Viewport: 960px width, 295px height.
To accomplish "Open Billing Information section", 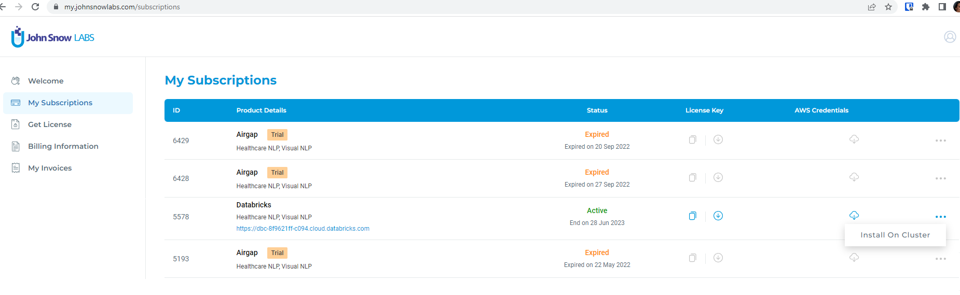I will pos(63,146).
